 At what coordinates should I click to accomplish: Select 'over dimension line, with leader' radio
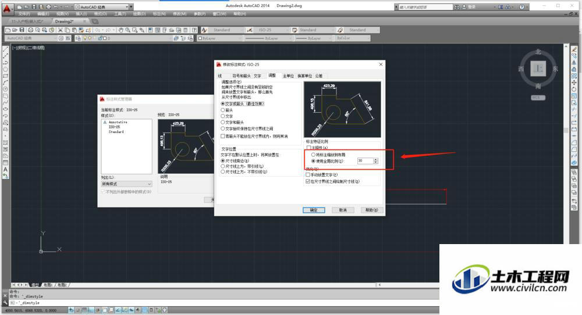click(x=223, y=166)
